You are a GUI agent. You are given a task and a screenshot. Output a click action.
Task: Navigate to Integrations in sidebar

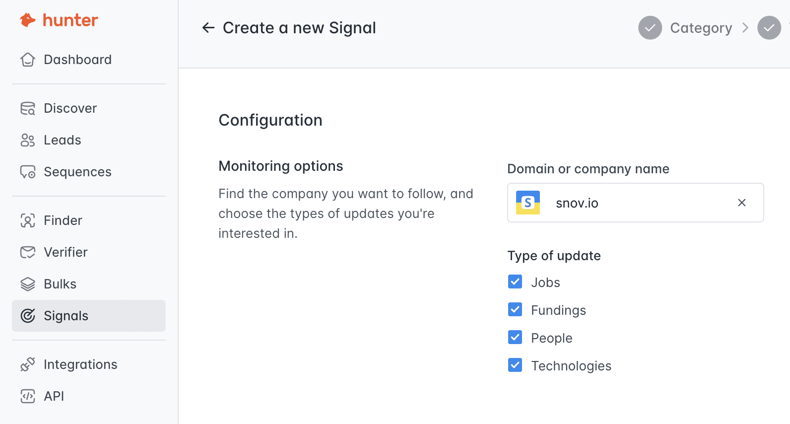point(80,364)
